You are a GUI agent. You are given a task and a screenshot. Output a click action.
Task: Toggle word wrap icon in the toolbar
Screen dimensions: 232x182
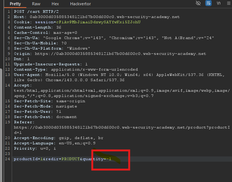208,3
